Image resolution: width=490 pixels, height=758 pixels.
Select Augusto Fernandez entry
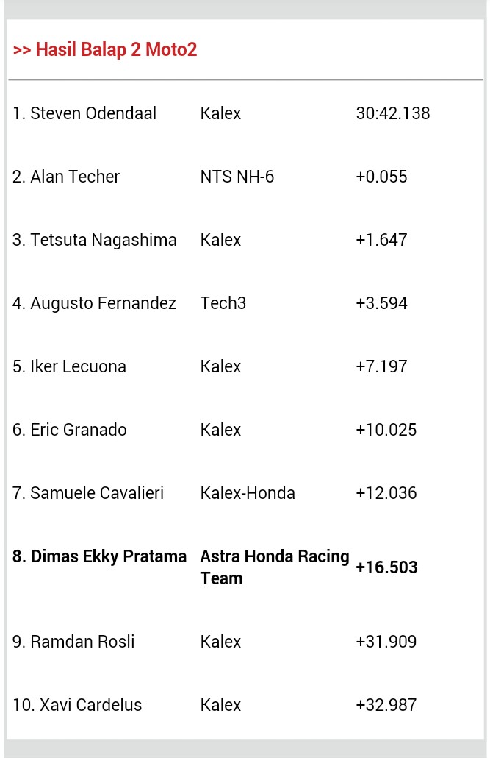[94, 303]
